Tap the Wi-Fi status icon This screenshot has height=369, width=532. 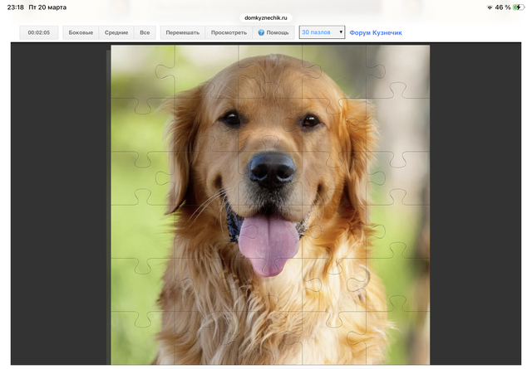point(489,7)
